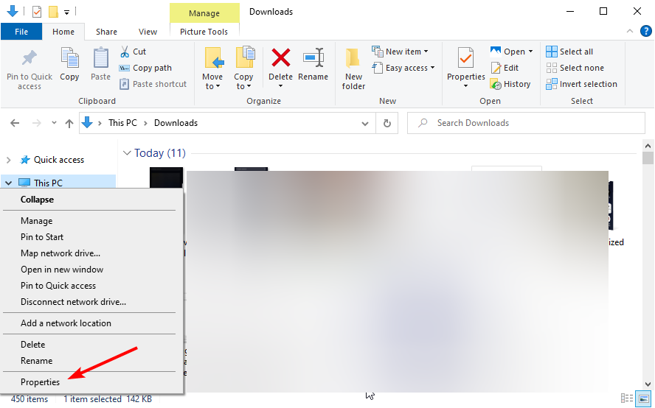The height and width of the screenshot is (408, 655).
Task: Click the red Delete X icon
Action: pos(281,57)
